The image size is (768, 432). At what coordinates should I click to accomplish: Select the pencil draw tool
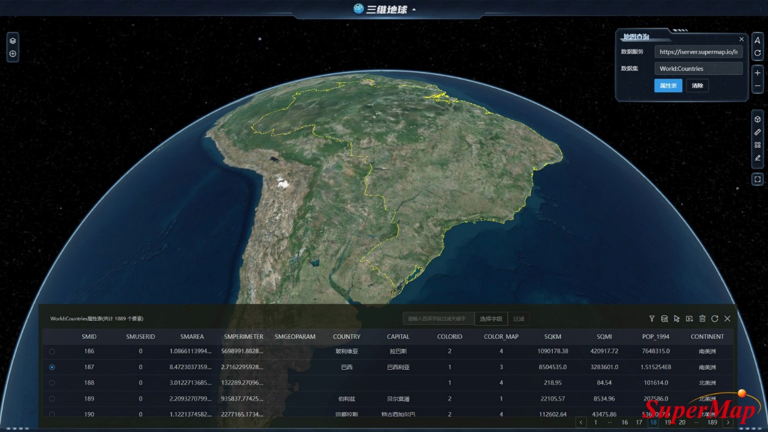pyautogui.click(x=757, y=158)
